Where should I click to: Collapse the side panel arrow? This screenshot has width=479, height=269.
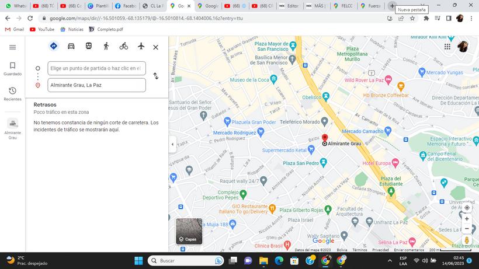pyautogui.click(x=172, y=144)
